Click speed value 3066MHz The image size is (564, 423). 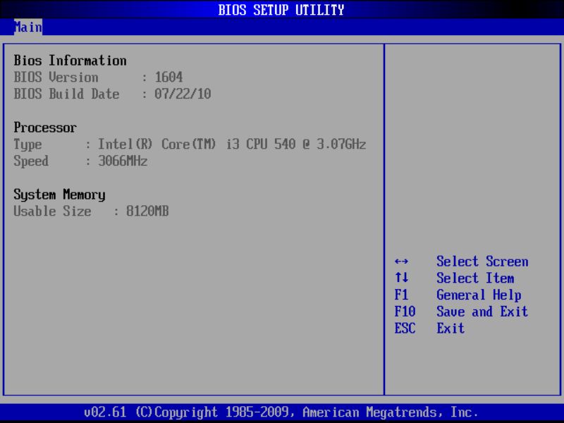[x=123, y=161]
